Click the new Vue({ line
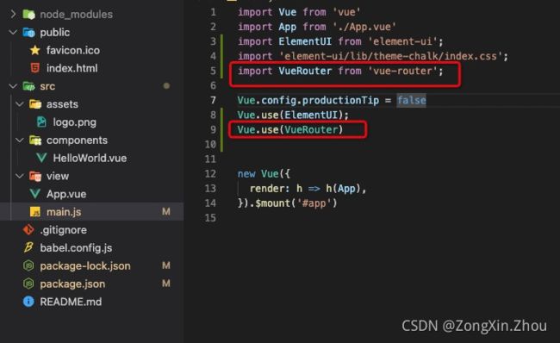This screenshot has height=343, width=560. (264, 174)
